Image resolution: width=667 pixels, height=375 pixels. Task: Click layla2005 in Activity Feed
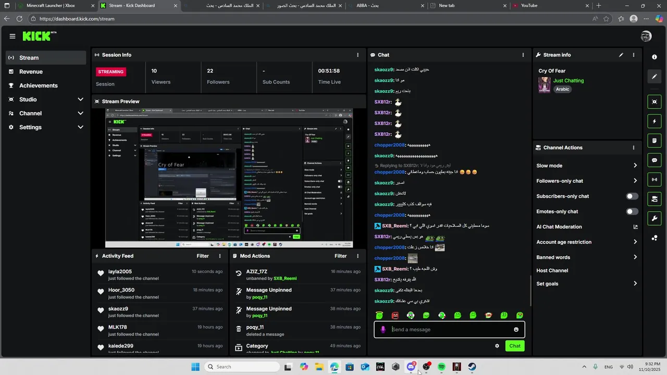click(x=120, y=271)
